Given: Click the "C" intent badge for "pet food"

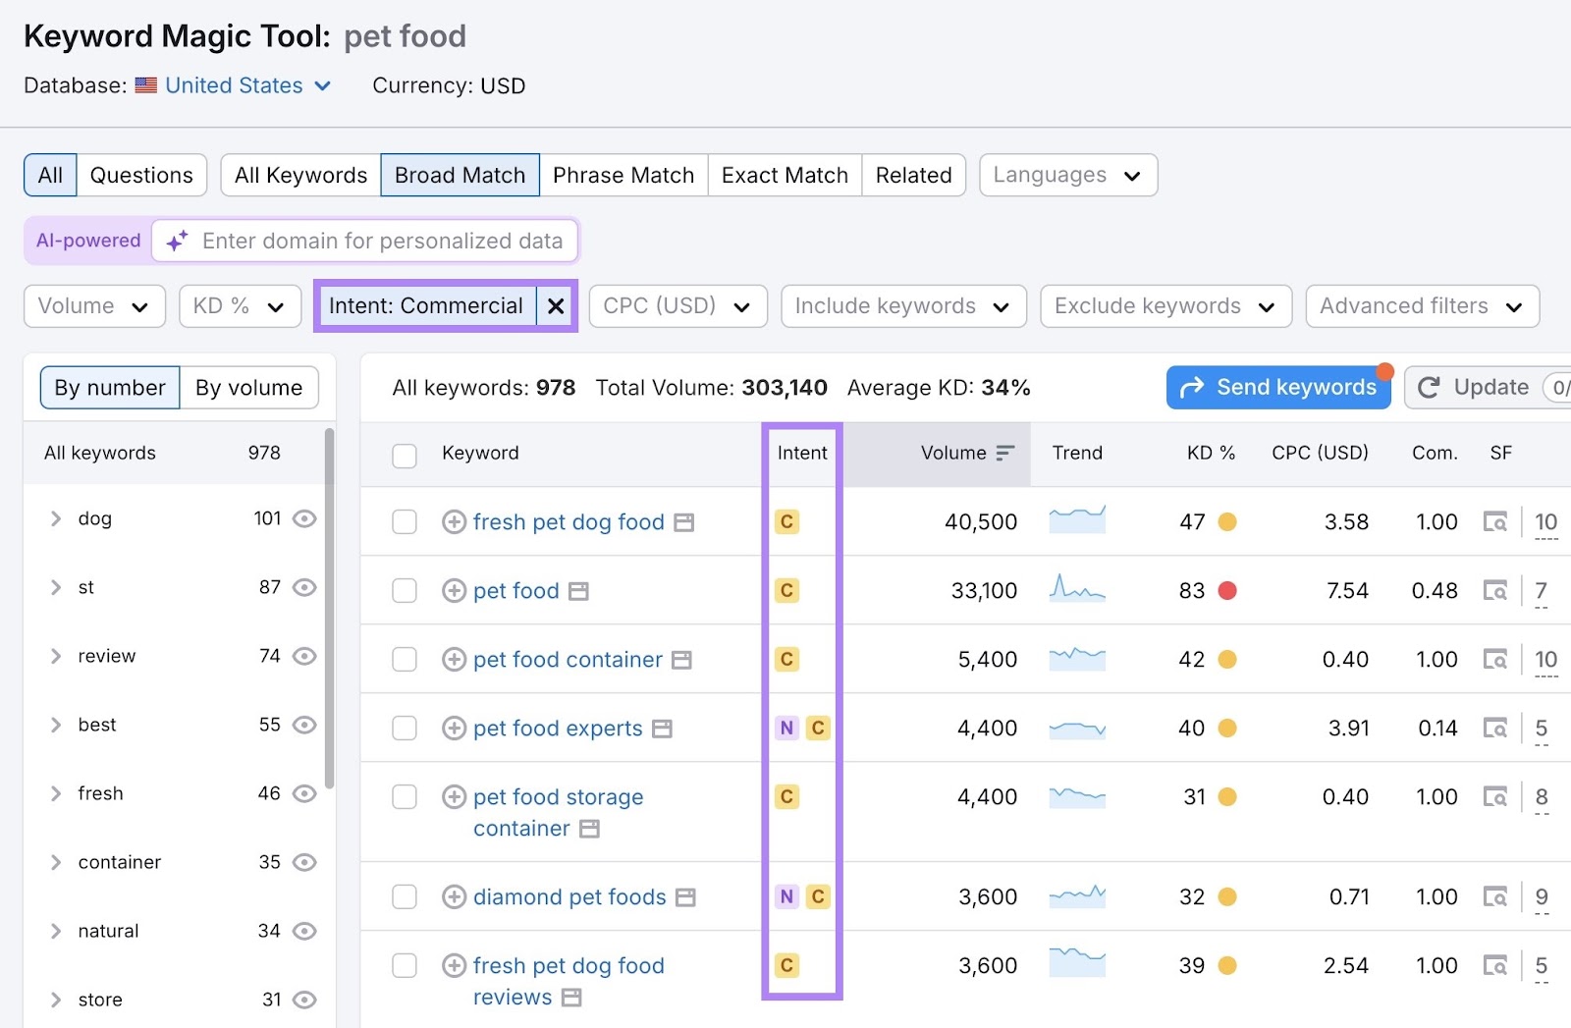Looking at the screenshot, I should pos(785,590).
